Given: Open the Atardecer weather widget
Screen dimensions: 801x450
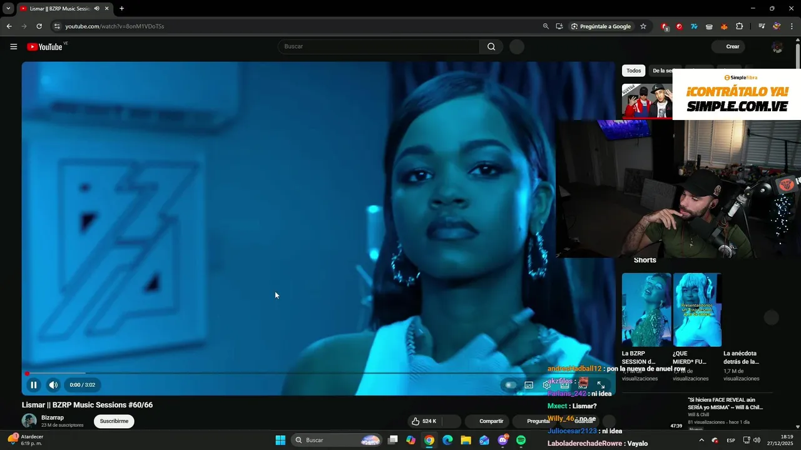Looking at the screenshot, I should click(x=26, y=440).
